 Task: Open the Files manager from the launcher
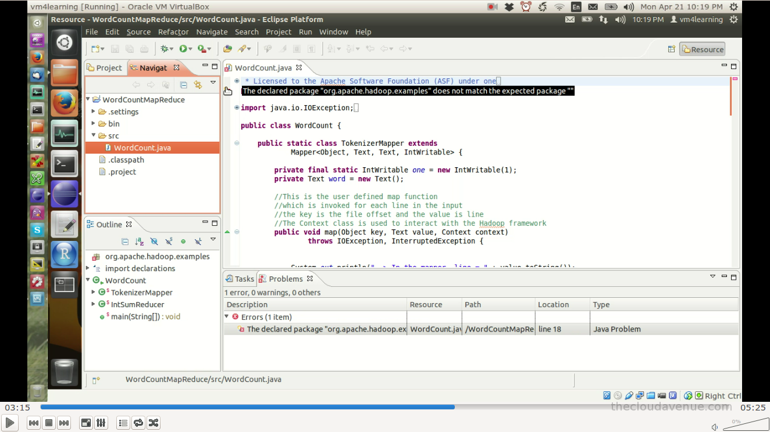coord(64,73)
